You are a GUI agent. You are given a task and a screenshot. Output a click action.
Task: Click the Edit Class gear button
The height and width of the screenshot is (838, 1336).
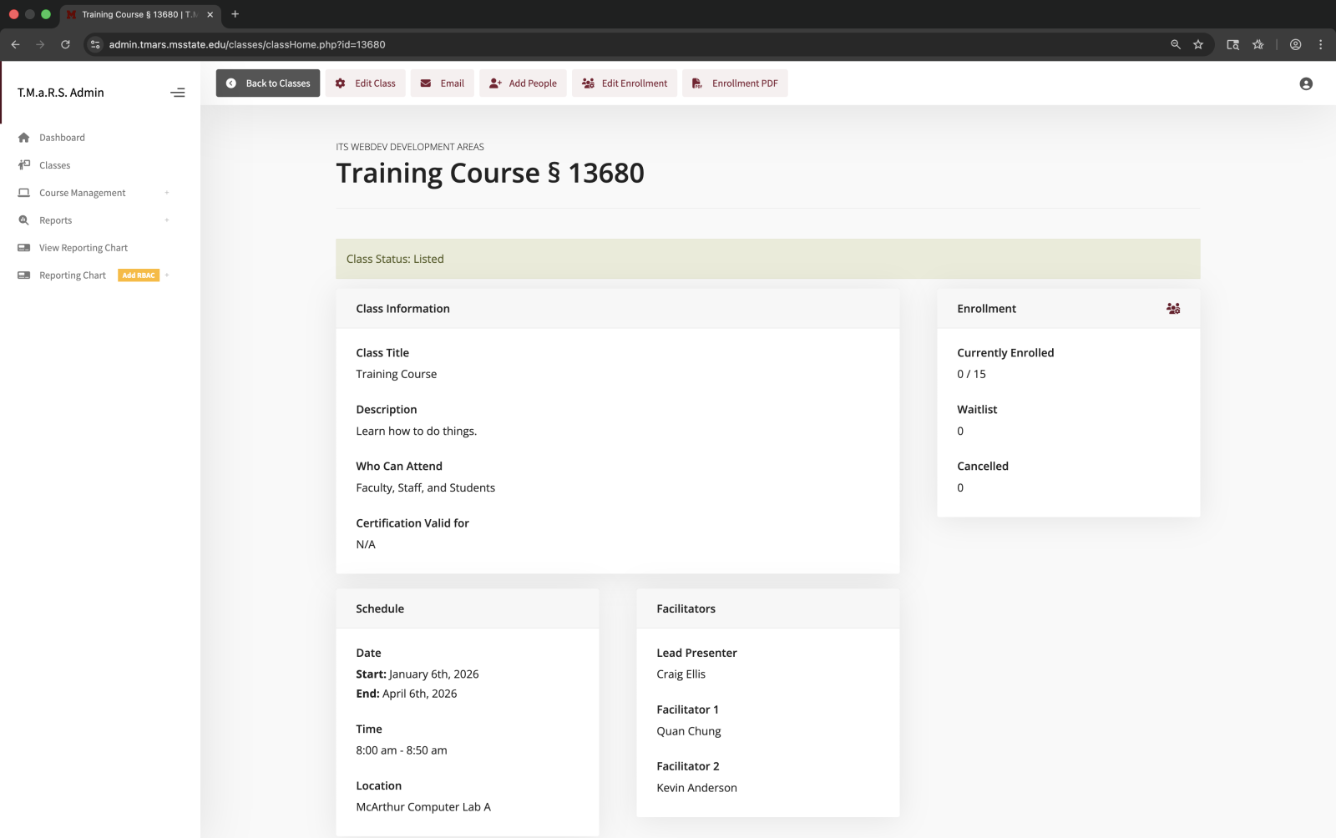tap(366, 83)
